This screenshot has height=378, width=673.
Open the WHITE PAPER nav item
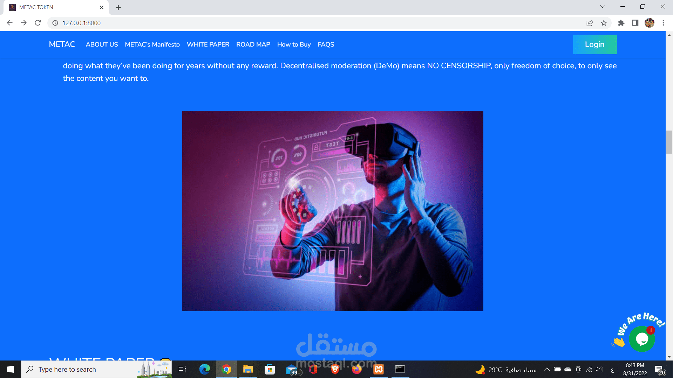tap(208, 44)
